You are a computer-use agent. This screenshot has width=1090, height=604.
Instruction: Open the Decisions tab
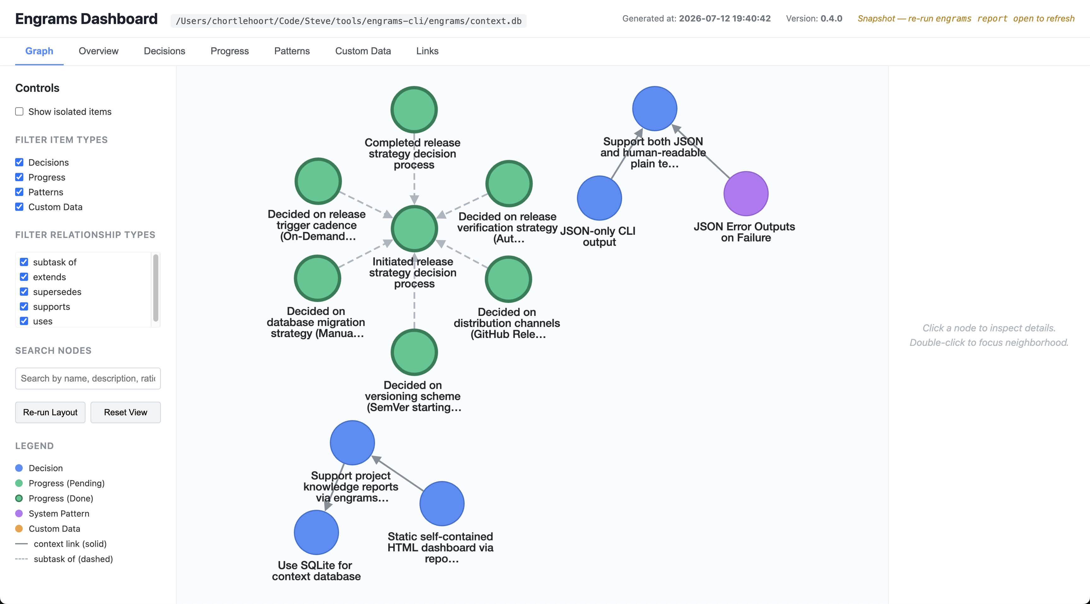165,51
